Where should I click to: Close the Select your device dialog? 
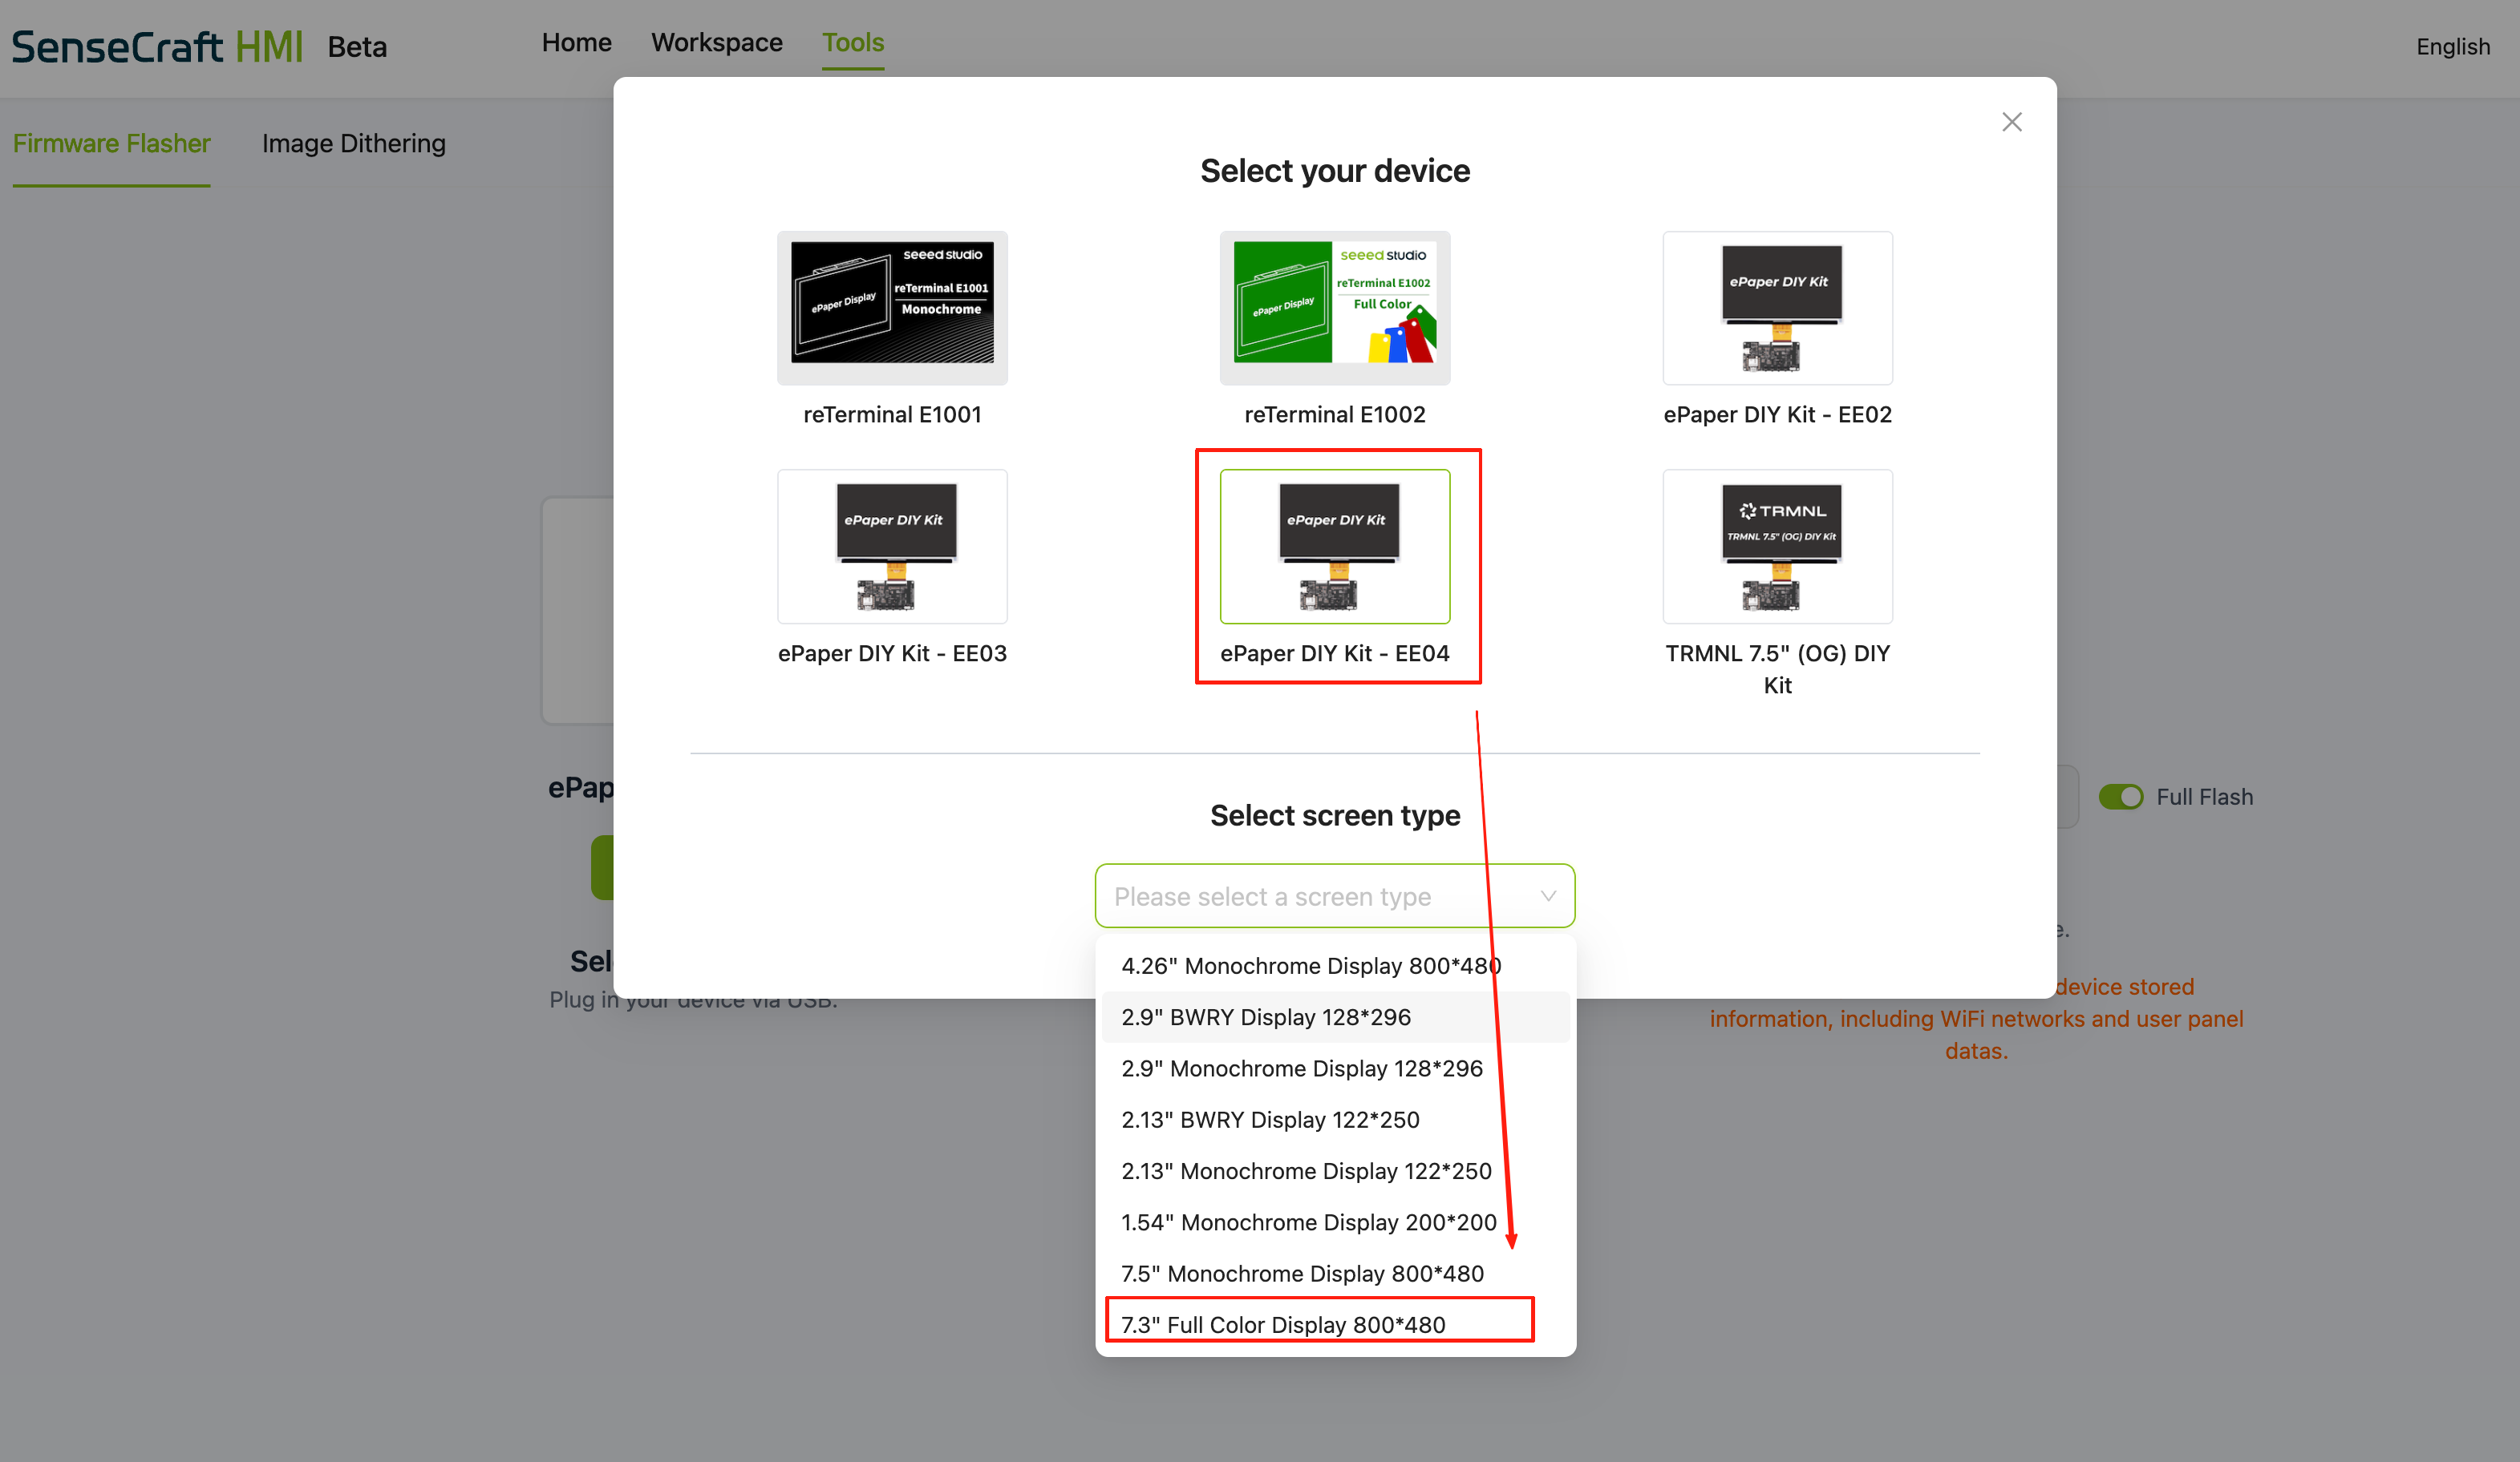point(2011,122)
